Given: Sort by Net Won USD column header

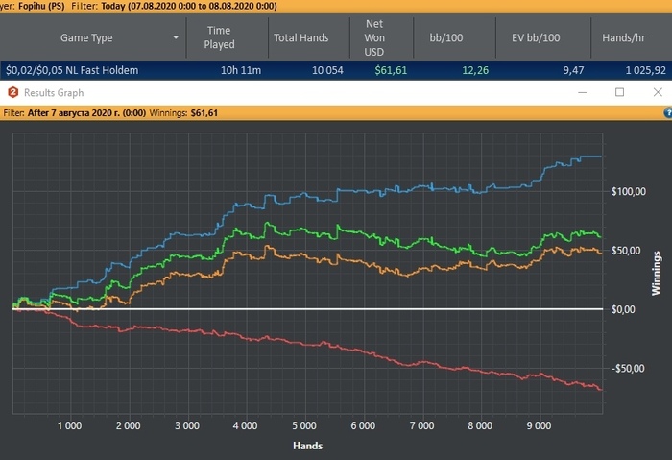Looking at the screenshot, I should tap(374, 37).
